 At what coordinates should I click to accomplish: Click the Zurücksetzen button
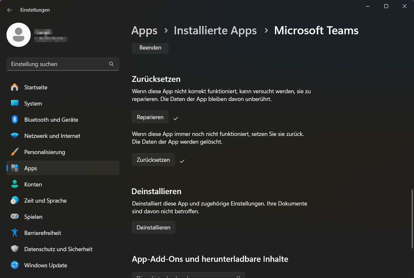[x=153, y=160]
